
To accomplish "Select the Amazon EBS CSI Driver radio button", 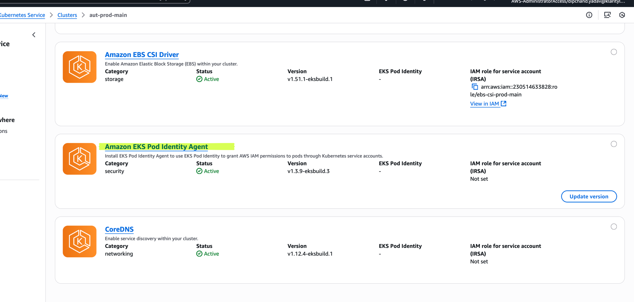I will coord(614,52).
